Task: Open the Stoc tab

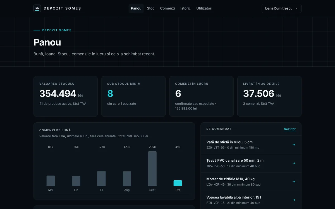Action: (151, 8)
